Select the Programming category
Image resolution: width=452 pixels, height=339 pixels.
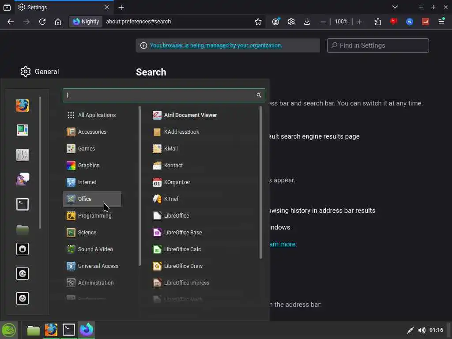(92, 215)
